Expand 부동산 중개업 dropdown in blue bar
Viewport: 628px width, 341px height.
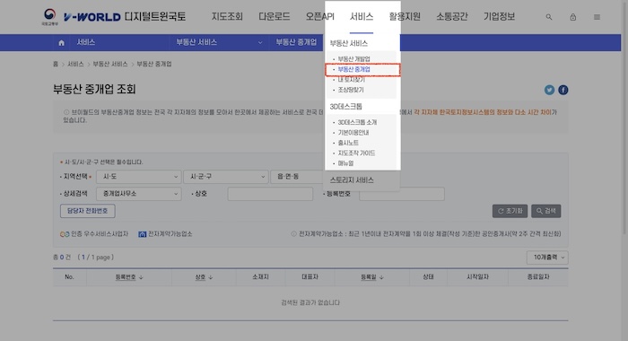[x=296, y=42]
